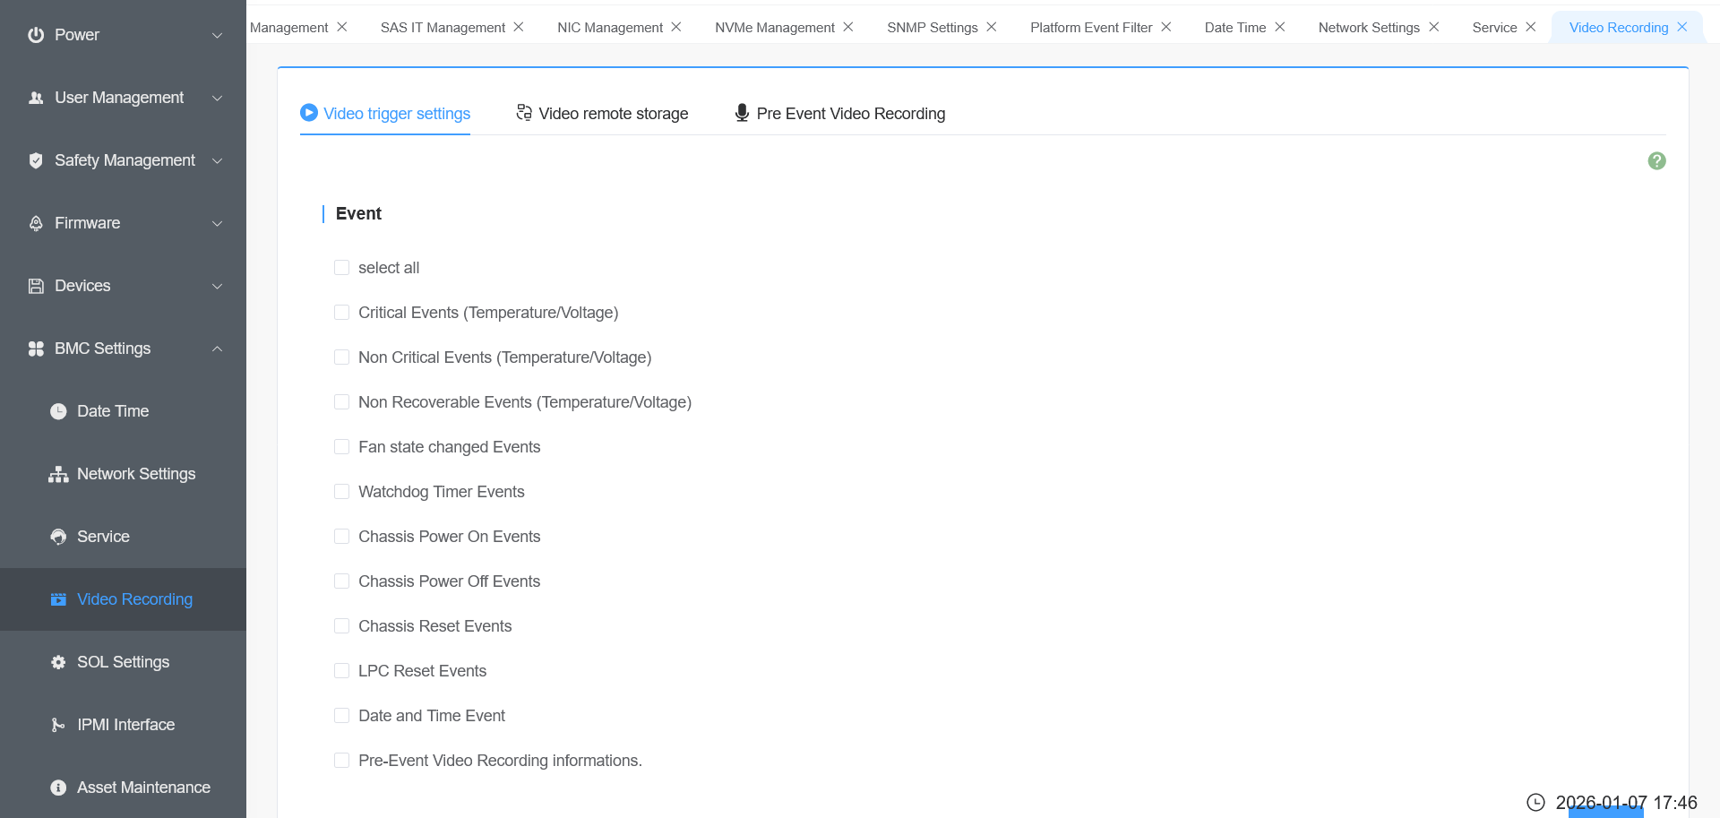1720x818 pixels.
Task: Click the green help question mark icon
Action: click(x=1656, y=160)
